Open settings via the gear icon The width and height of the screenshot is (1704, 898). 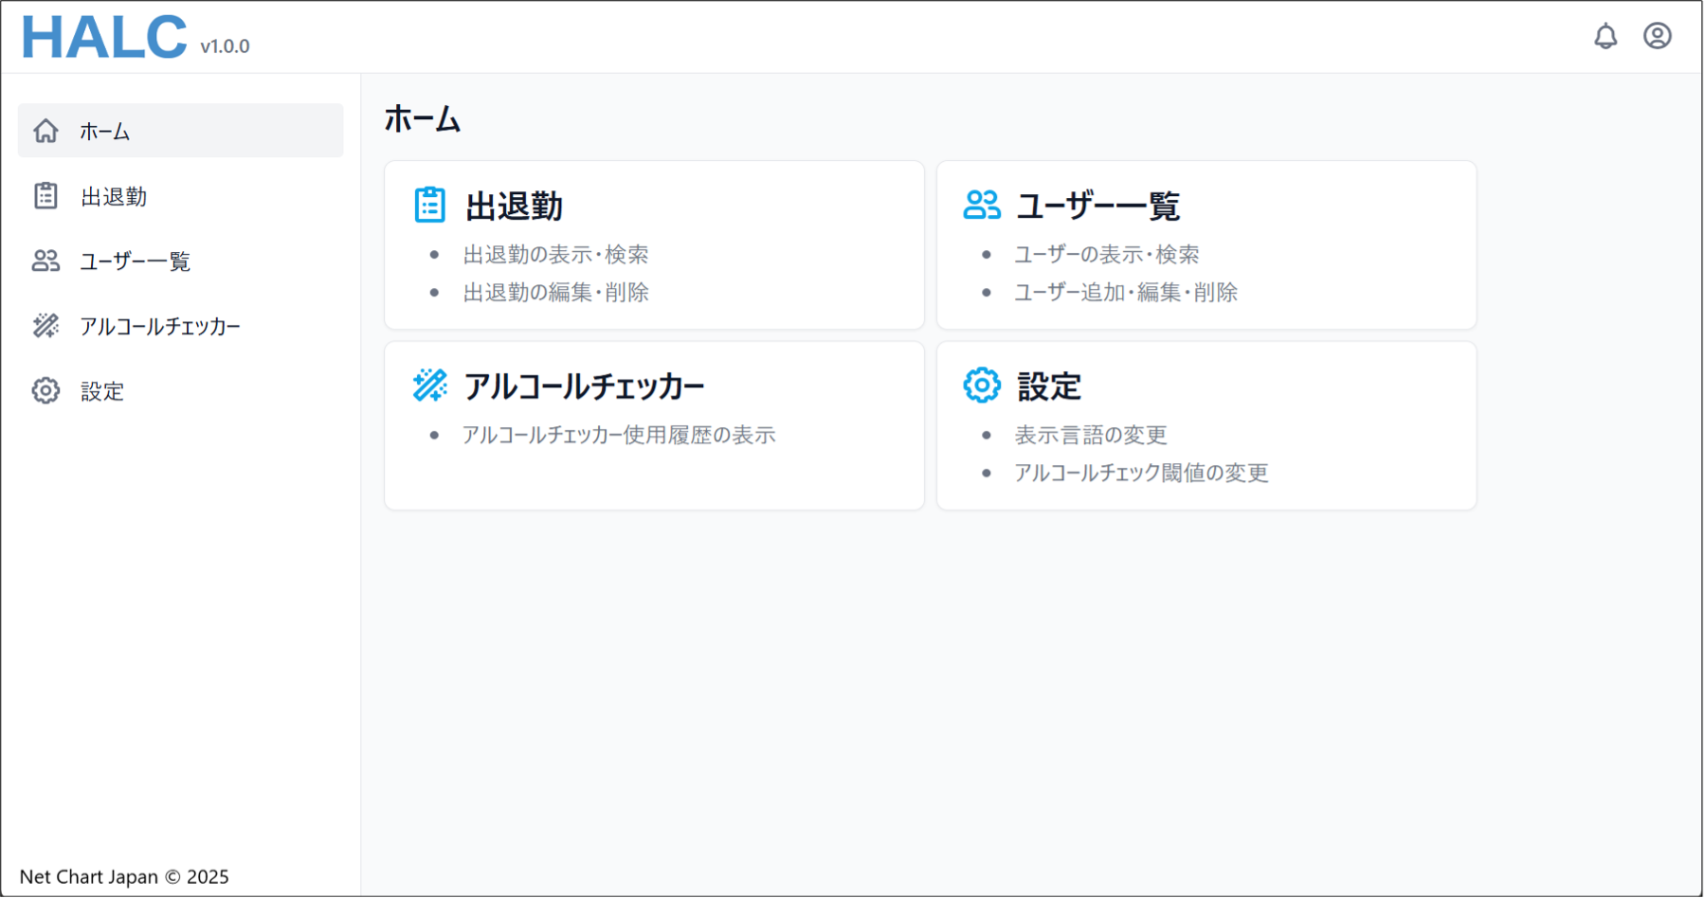[x=45, y=390]
